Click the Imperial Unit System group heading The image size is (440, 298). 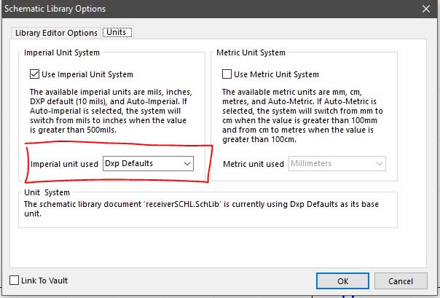coord(61,53)
